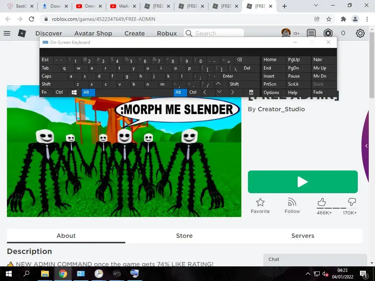Click the context menu key on keyboard
The image size is (375, 281).
pos(251,93)
